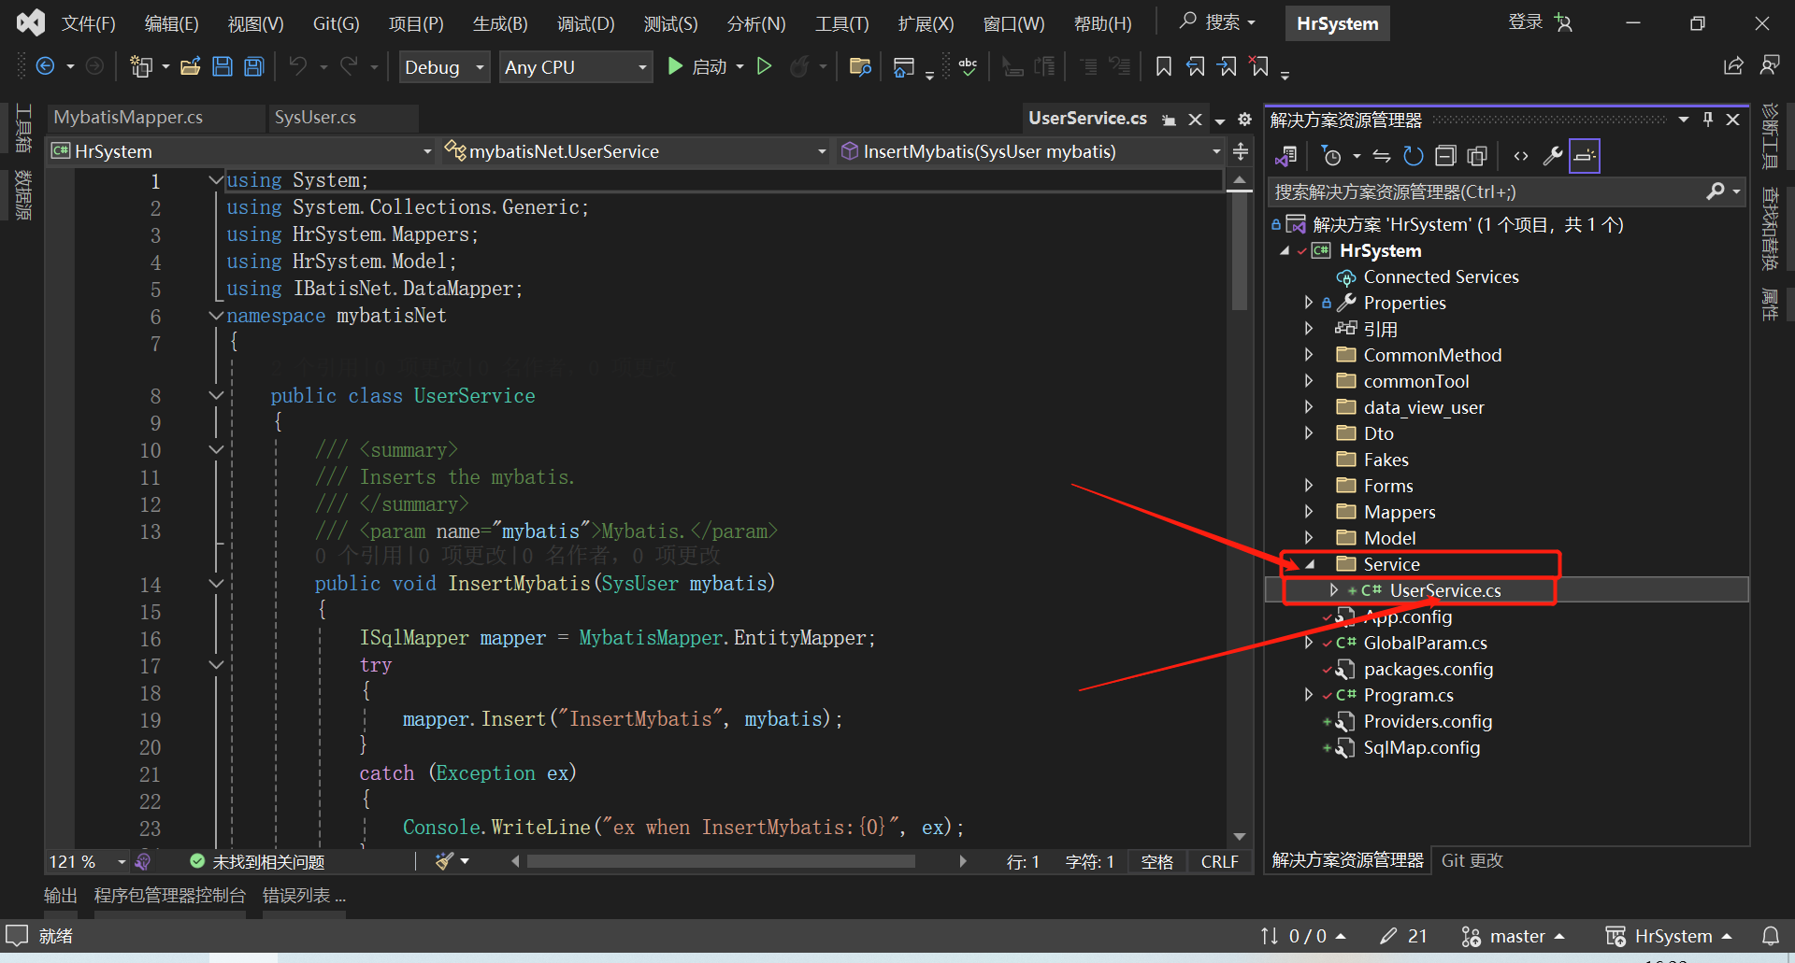Viewport: 1795px width, 963px height.
Task: Sync Solution Explorer with active document
Action: [1382, 155]
